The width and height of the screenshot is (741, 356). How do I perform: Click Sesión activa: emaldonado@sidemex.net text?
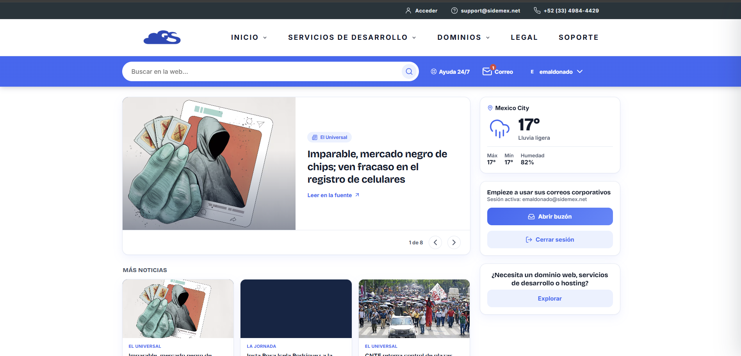(537, 199)
